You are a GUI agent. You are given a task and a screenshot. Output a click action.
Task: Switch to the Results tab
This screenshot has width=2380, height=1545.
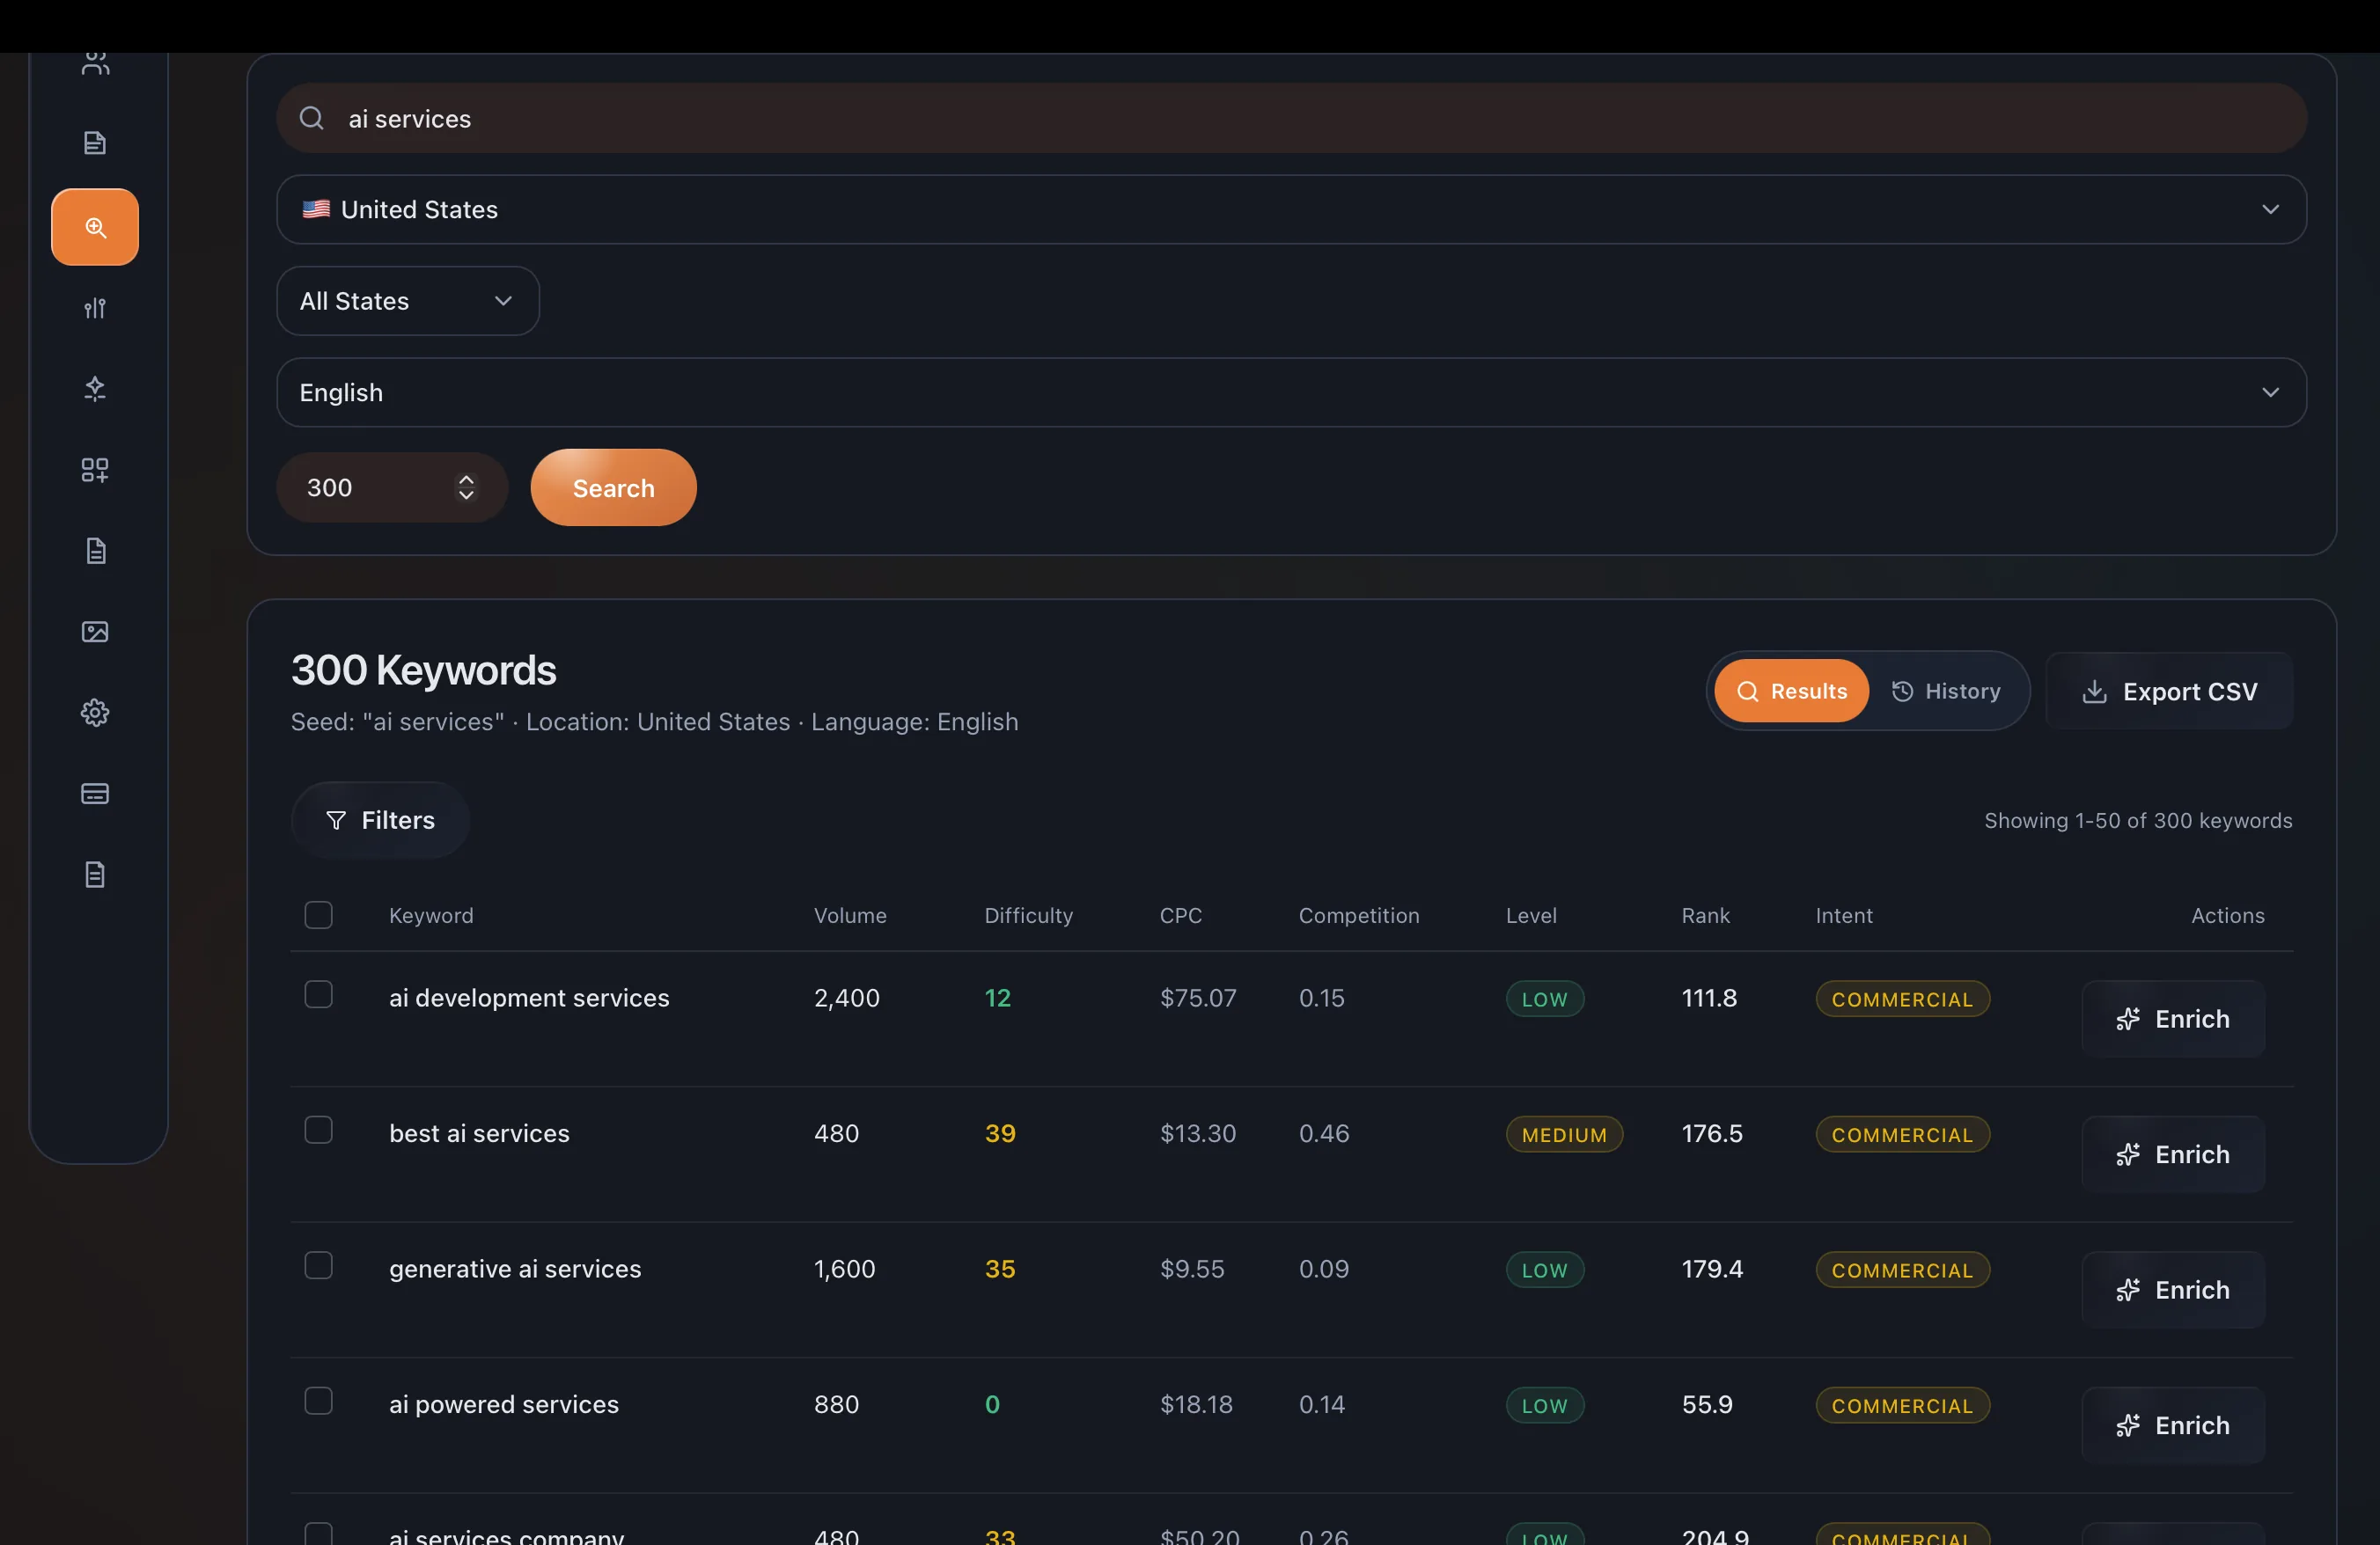1791,692
